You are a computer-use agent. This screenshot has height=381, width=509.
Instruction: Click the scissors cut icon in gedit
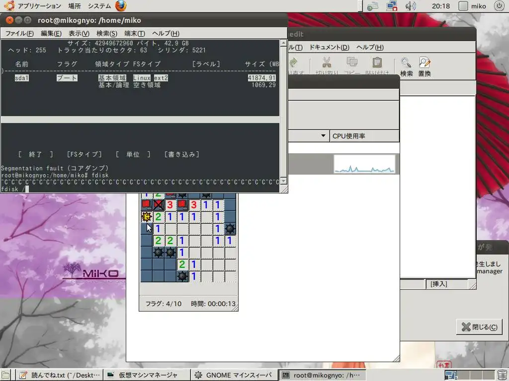click(327, 62)
